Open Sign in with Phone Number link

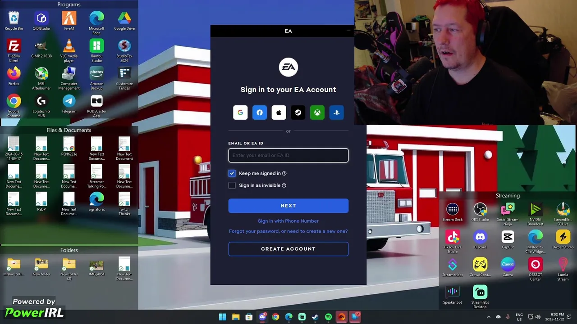[x=288, y=221]
